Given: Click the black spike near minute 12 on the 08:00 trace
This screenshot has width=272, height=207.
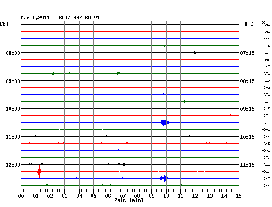Looking at the screenshot, I should click(x=195, y=52).
